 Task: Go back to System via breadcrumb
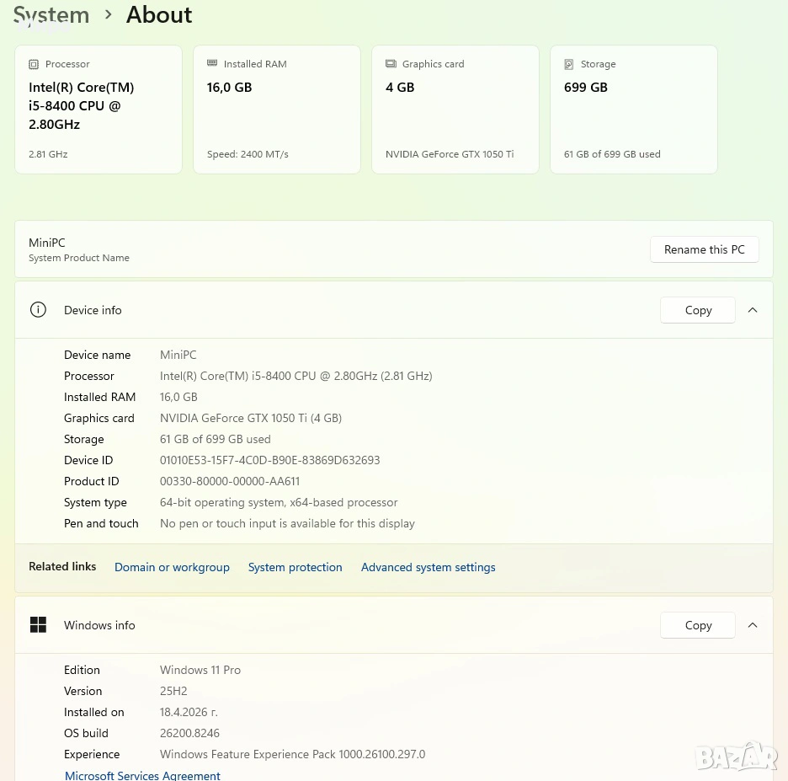coord(51,15)
